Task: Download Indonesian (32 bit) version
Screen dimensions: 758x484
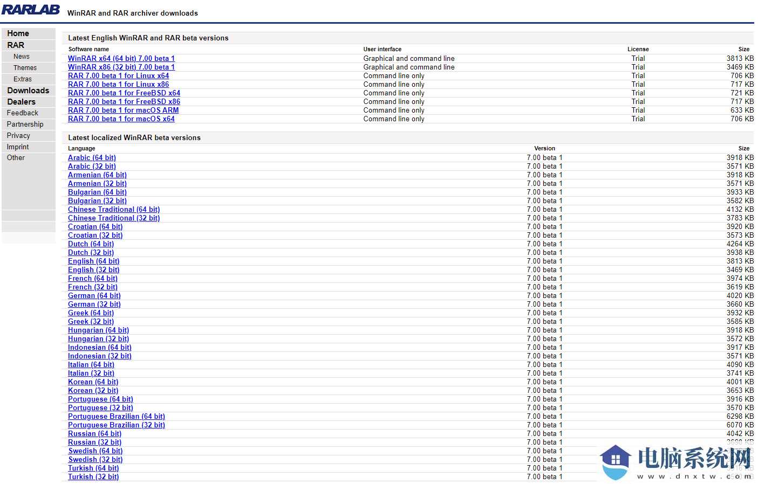Action: pyautogui.click(x=99, y=356)
